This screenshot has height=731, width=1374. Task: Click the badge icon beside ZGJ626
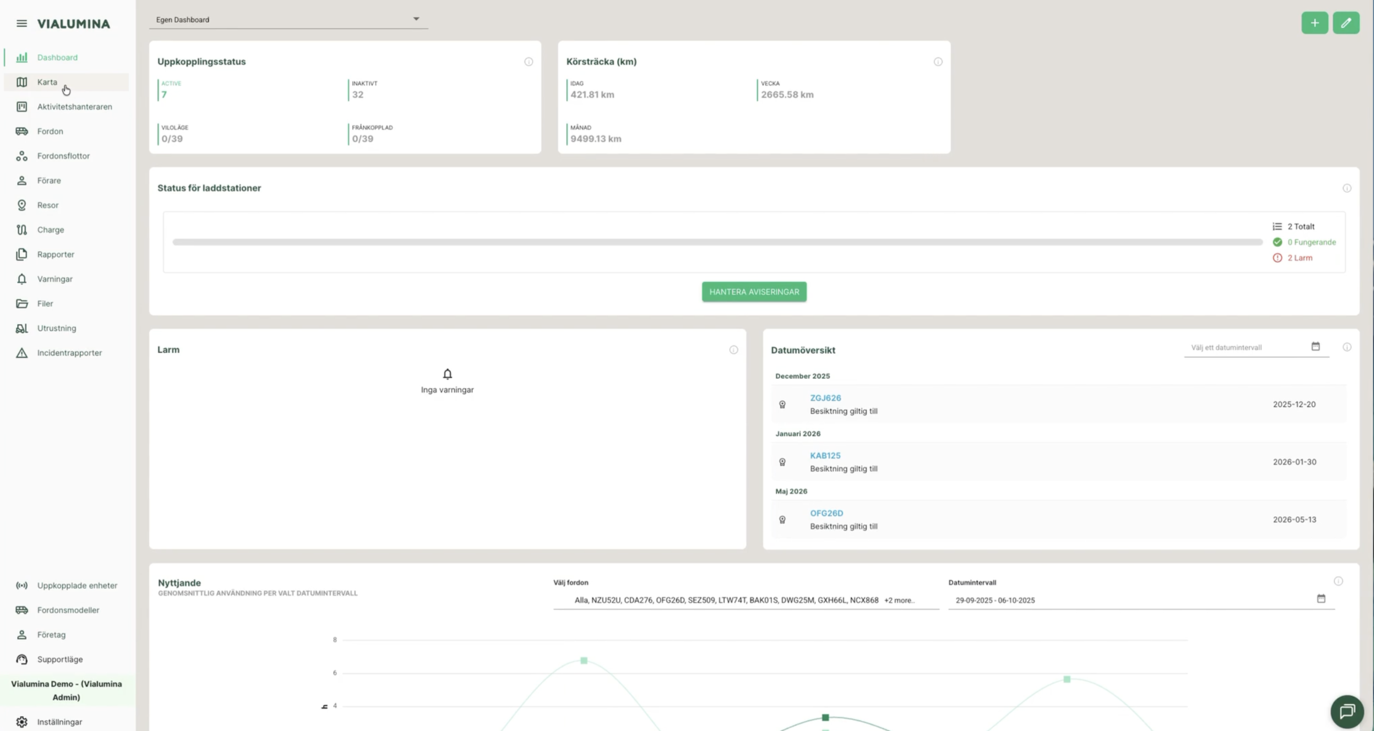[x=782, y=405]
